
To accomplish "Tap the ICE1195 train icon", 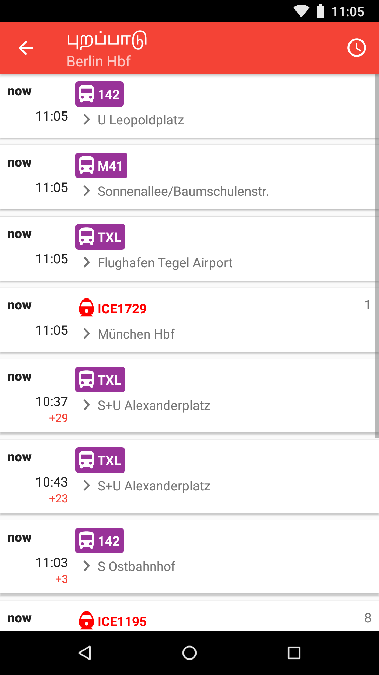I will pos(86,621).
